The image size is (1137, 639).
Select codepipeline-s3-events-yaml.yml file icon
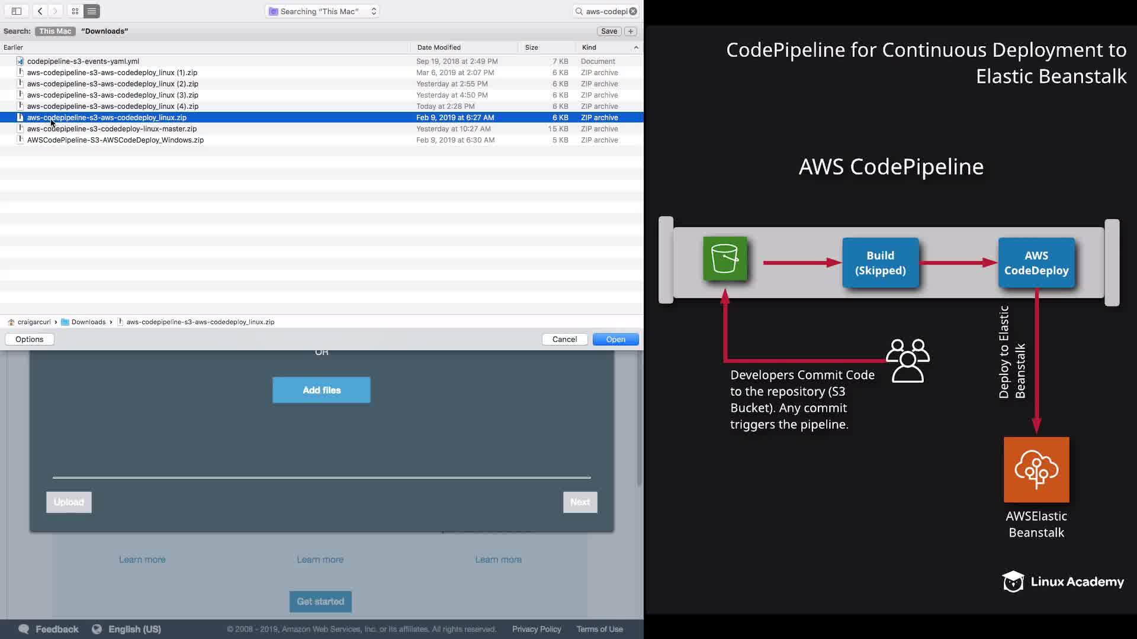[20, 61]
